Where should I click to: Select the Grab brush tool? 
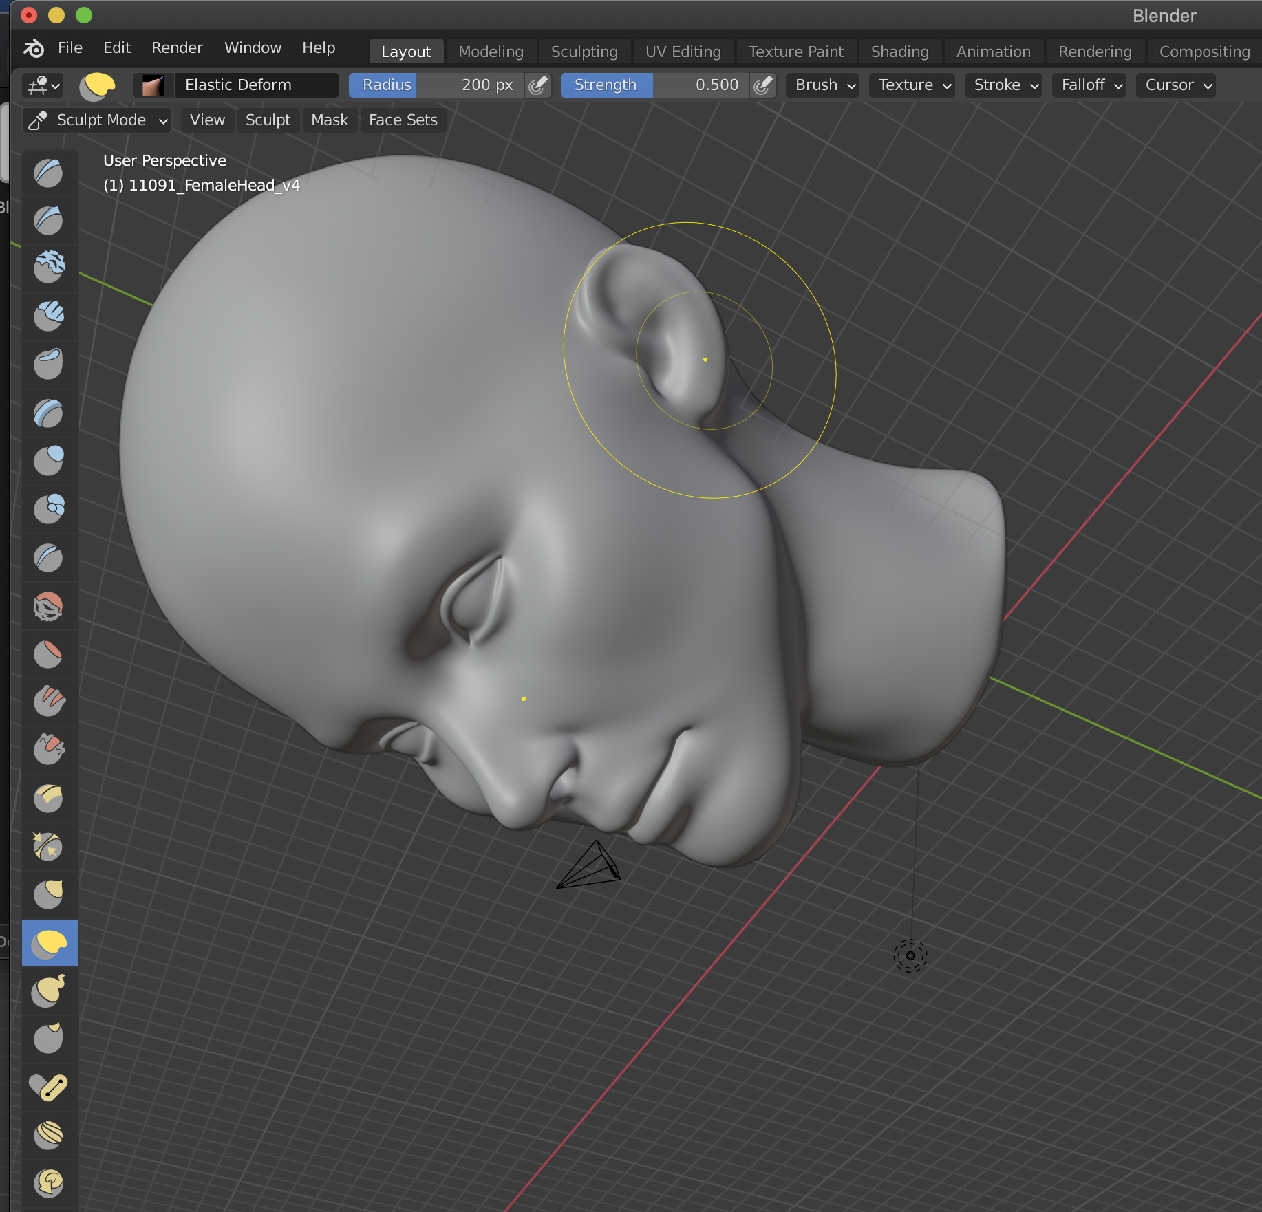[49, 894]
